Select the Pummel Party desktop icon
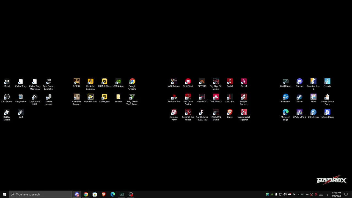Image resolution: width=352 pixels, height=198 pixels. pos(174,115)
